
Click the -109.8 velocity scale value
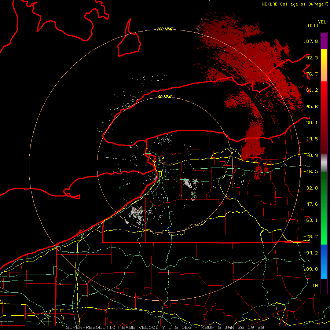309,269
